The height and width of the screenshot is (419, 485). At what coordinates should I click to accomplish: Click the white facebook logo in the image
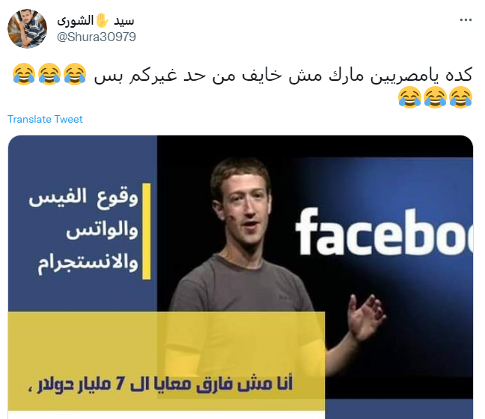[384, 232]
